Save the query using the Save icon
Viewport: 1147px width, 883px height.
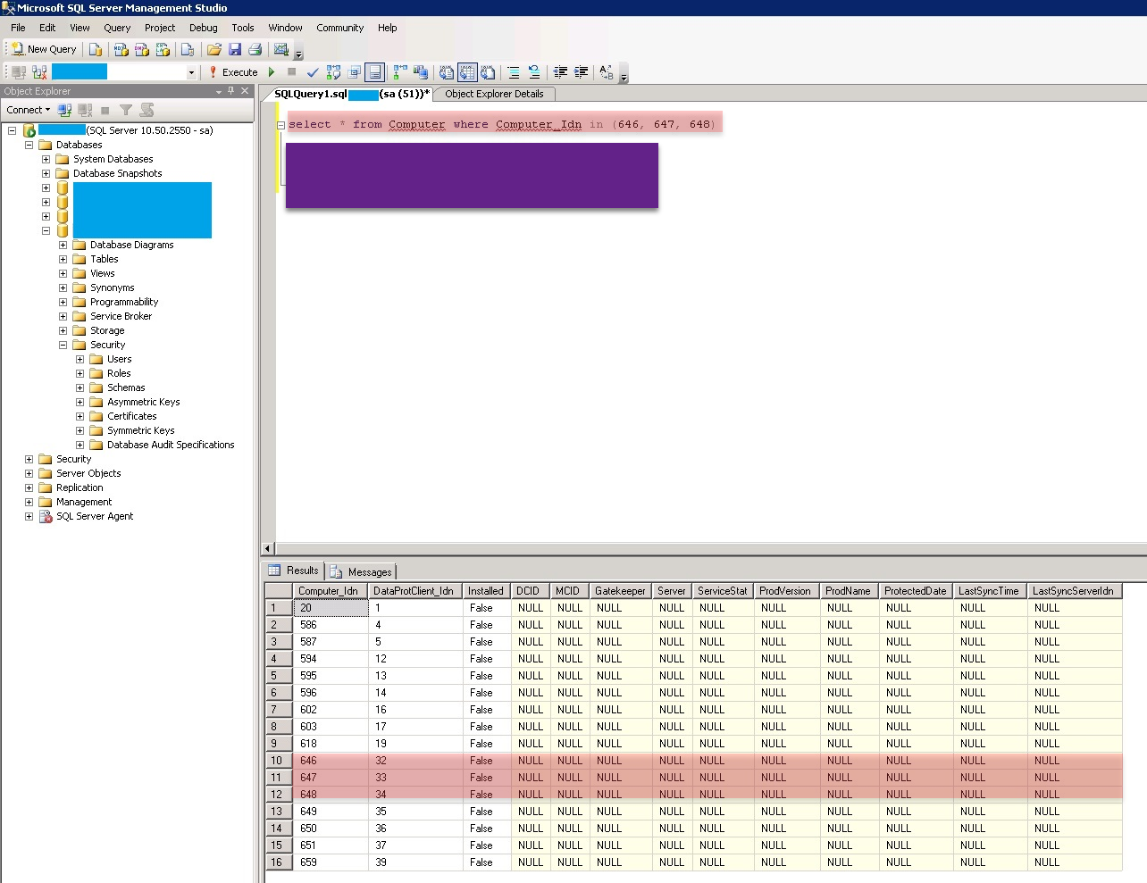coord(235,49)
